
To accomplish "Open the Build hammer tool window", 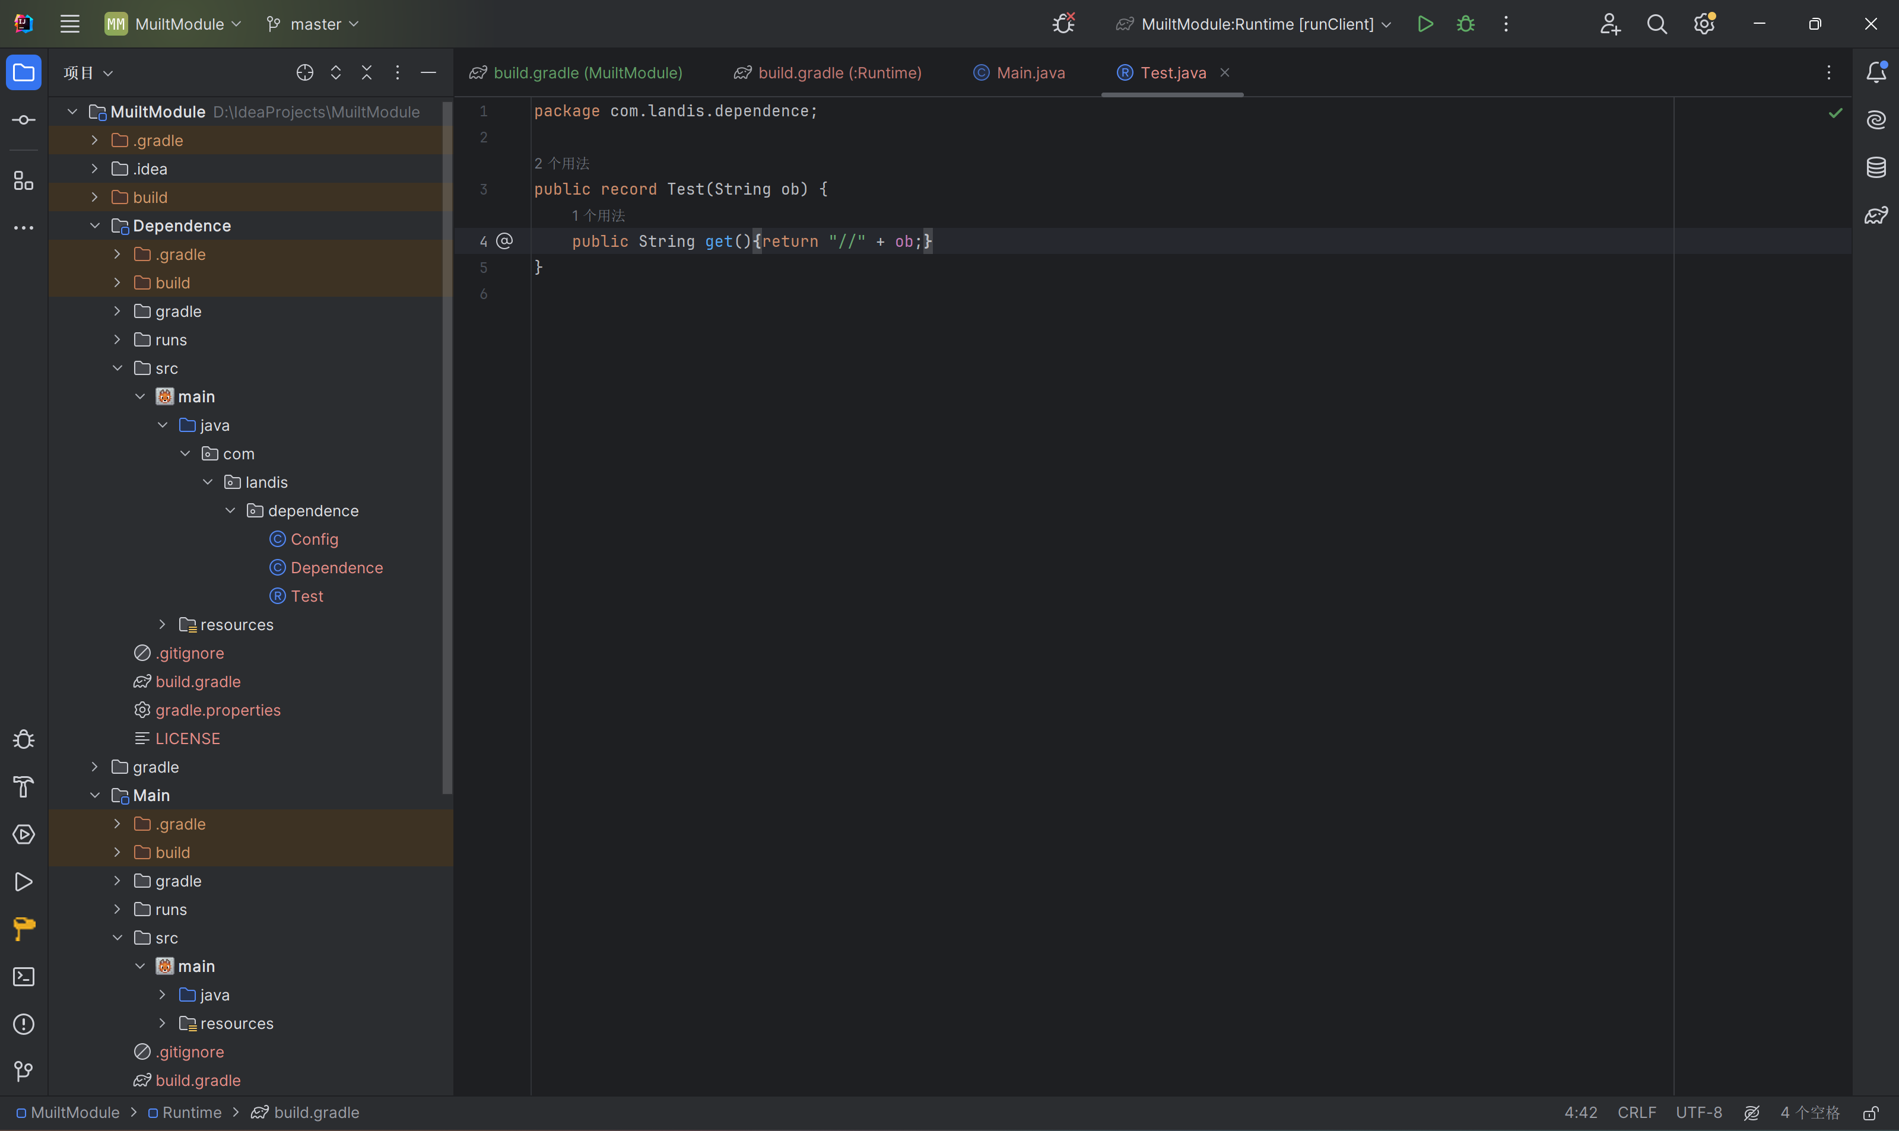I will pos(24,786).
